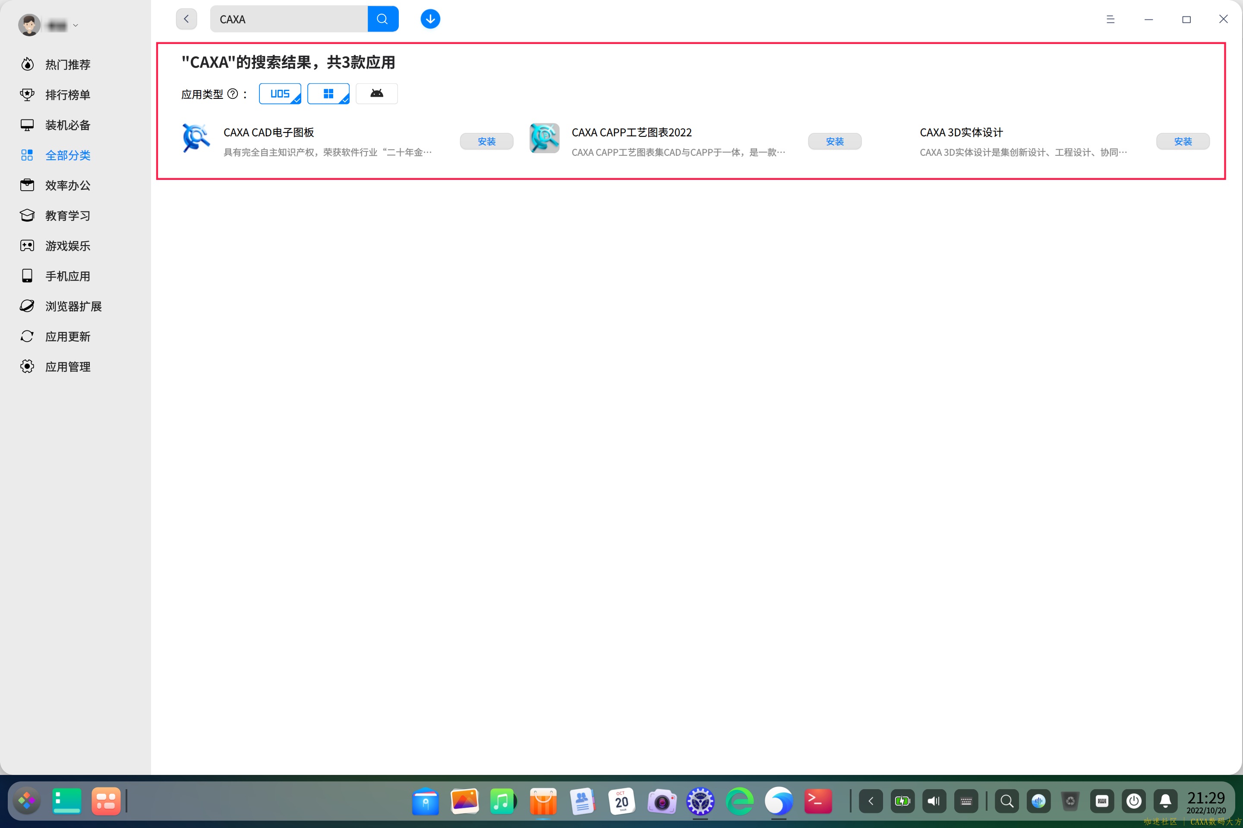This screenshot has width=1243, height=828.
Task: Click the 应用类型 help question icon
Action: click(x=233, y=94)
